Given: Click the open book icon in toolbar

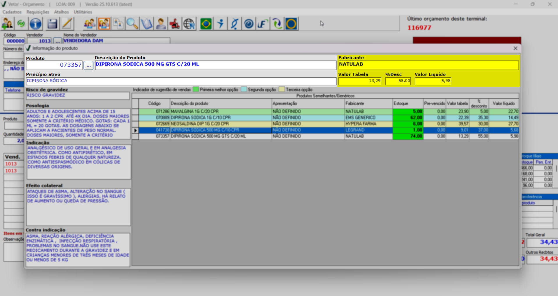Looking at the screenshot, I should (146, 24).
